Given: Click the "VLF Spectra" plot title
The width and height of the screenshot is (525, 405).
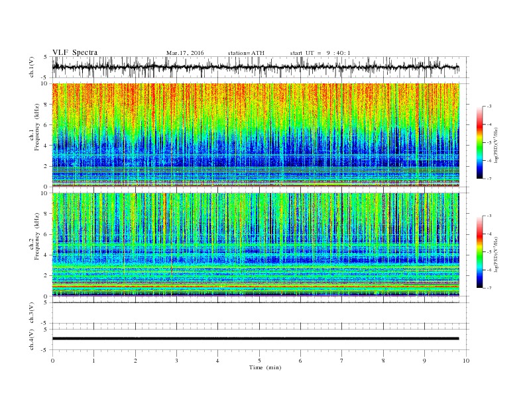Looking at the screenshot, I should [x=75, y=52].
